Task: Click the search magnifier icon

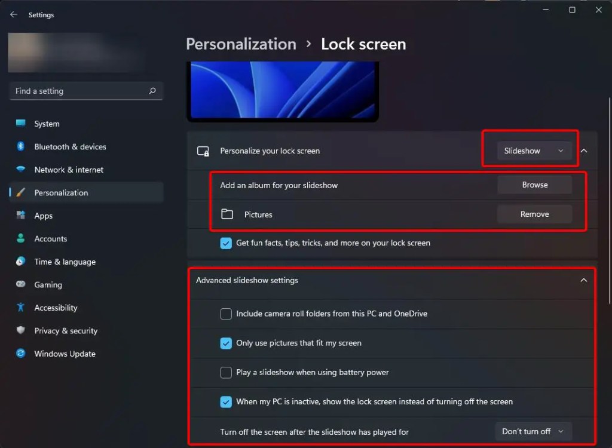Action: (152, 91)
